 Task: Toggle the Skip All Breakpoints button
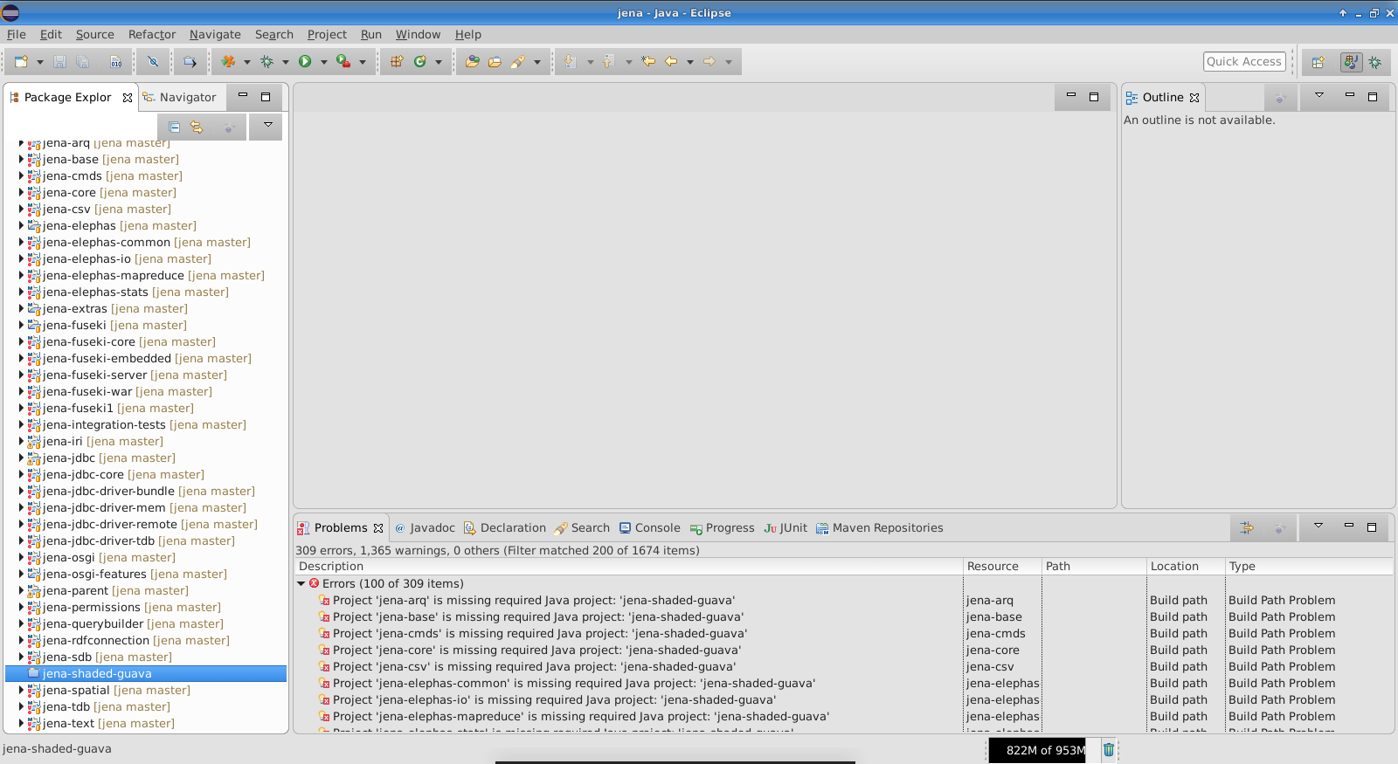click(x=153, y=62)
